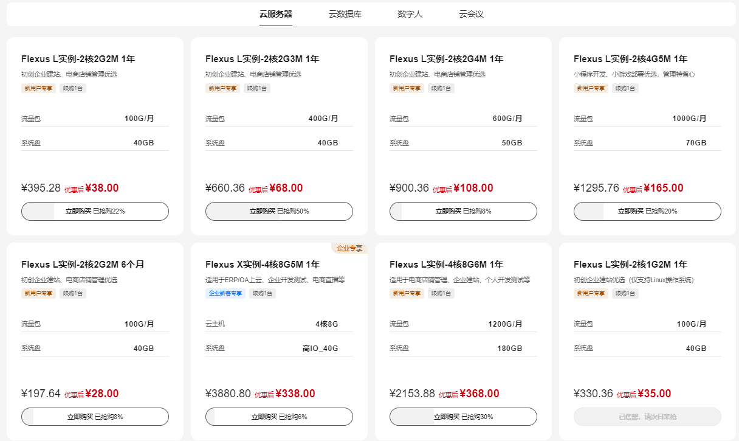Go to the 云会议 tab
Viewport: 739px width, 441px height.
pos(472,14)
